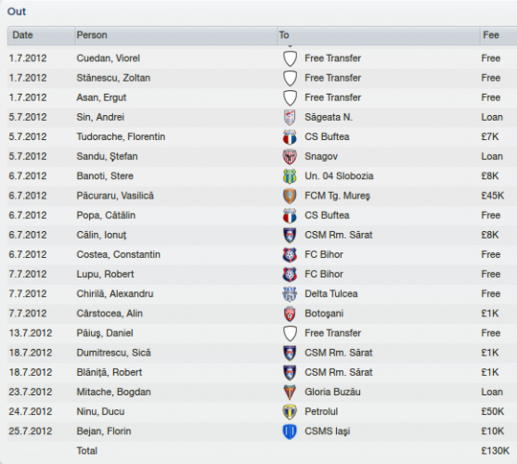The image size is (517, 464).
Task: Click Petrolul club badge icon
Action: click(290, 412)
